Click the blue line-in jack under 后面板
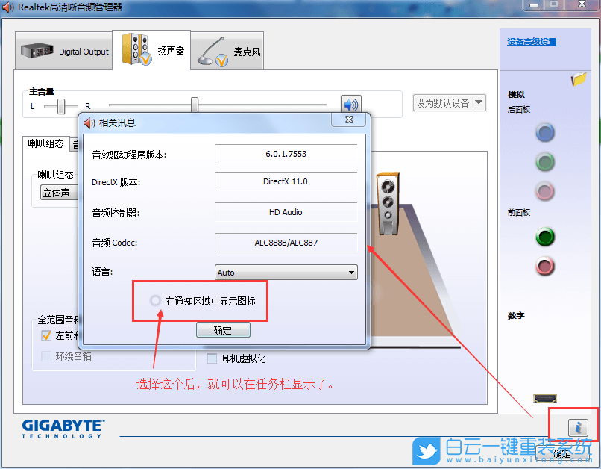This screenshot has height=469, width=601. click(x=545, y=133)
